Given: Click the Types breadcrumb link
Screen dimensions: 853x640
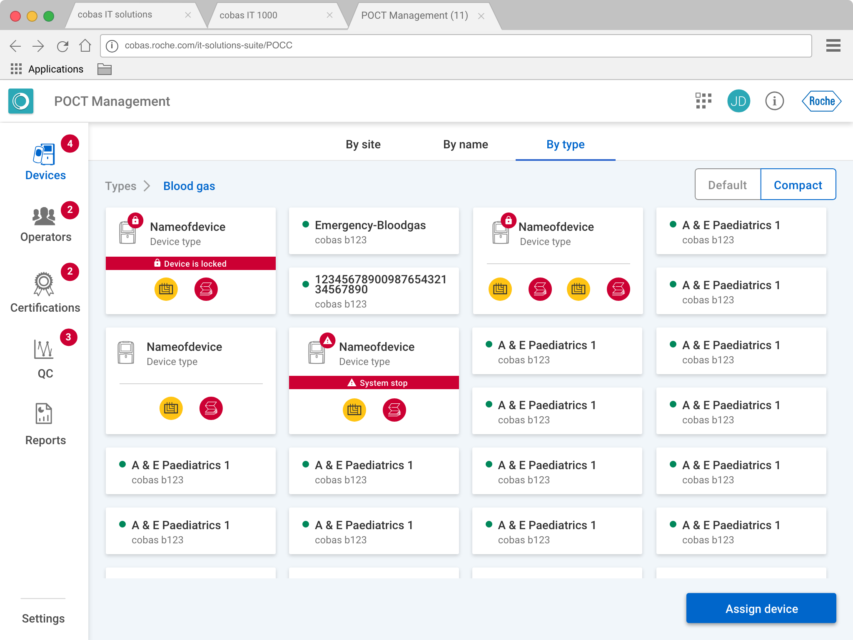Looking at the screenshot, I should coord(120,186).
